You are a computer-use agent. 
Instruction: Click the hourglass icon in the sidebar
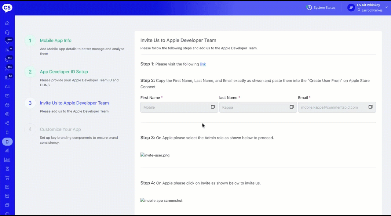[x=7, y=169]
